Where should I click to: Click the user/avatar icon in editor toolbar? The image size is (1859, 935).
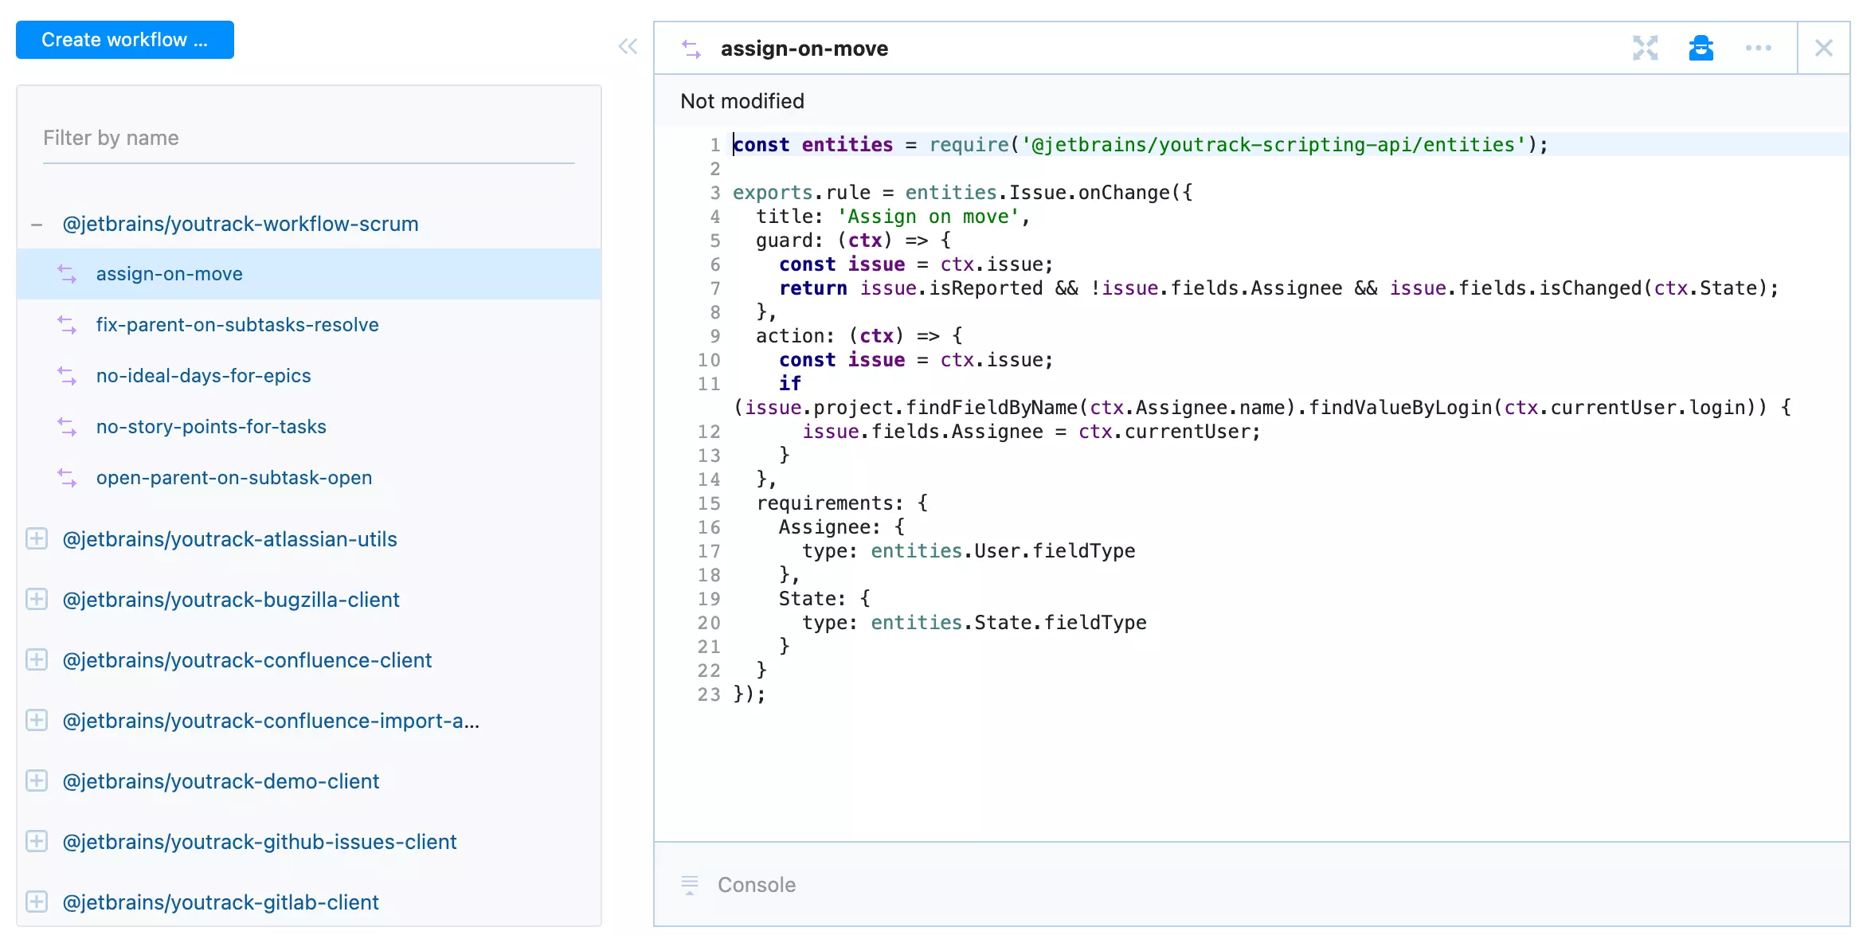click(1700, 48)
